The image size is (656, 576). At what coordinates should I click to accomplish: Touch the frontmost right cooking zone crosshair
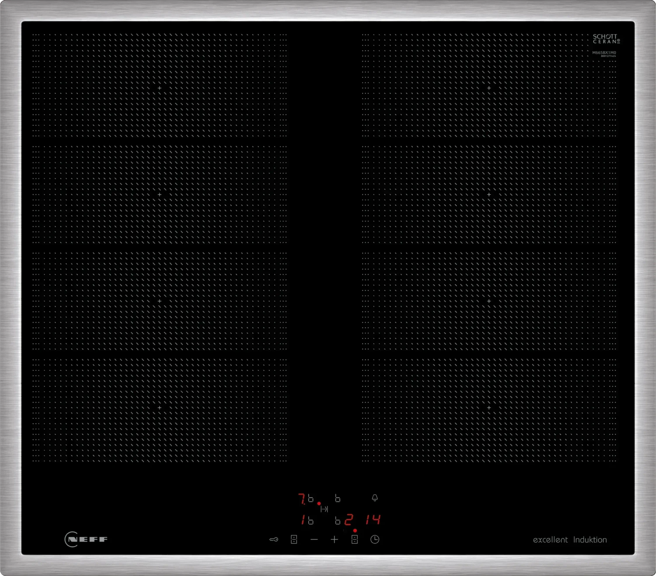click(x=489, y=408)
